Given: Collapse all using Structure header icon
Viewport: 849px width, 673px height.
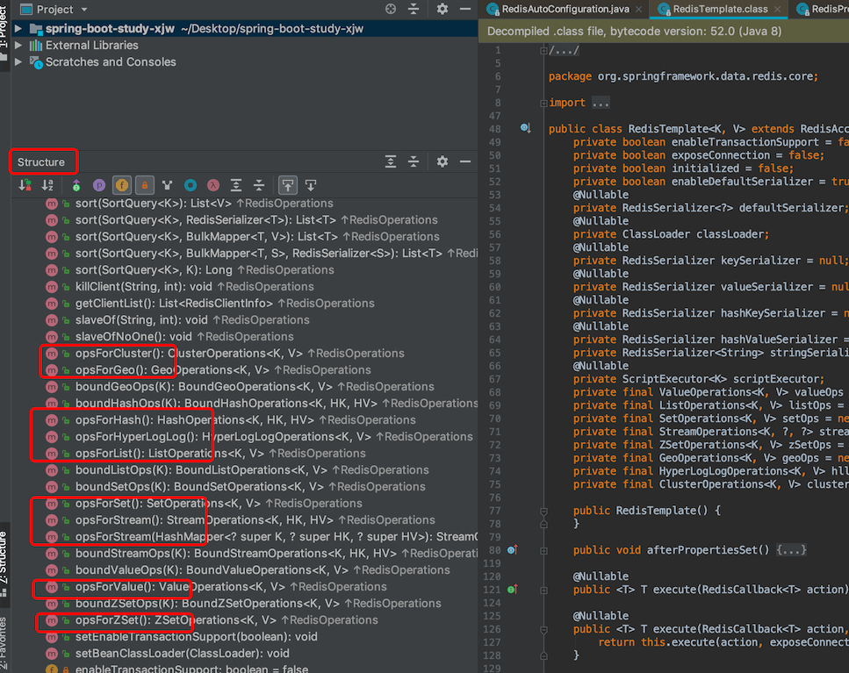Looking at the screenshot, I should pos(414,161).
